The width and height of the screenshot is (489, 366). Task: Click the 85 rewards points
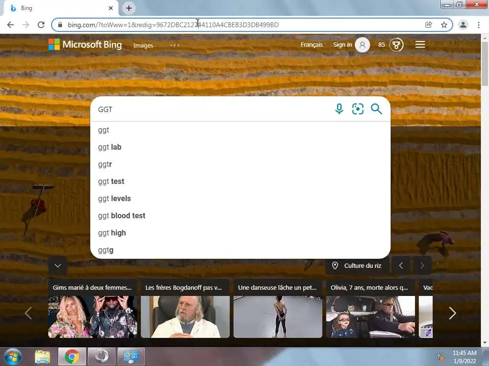click(382, 45)
